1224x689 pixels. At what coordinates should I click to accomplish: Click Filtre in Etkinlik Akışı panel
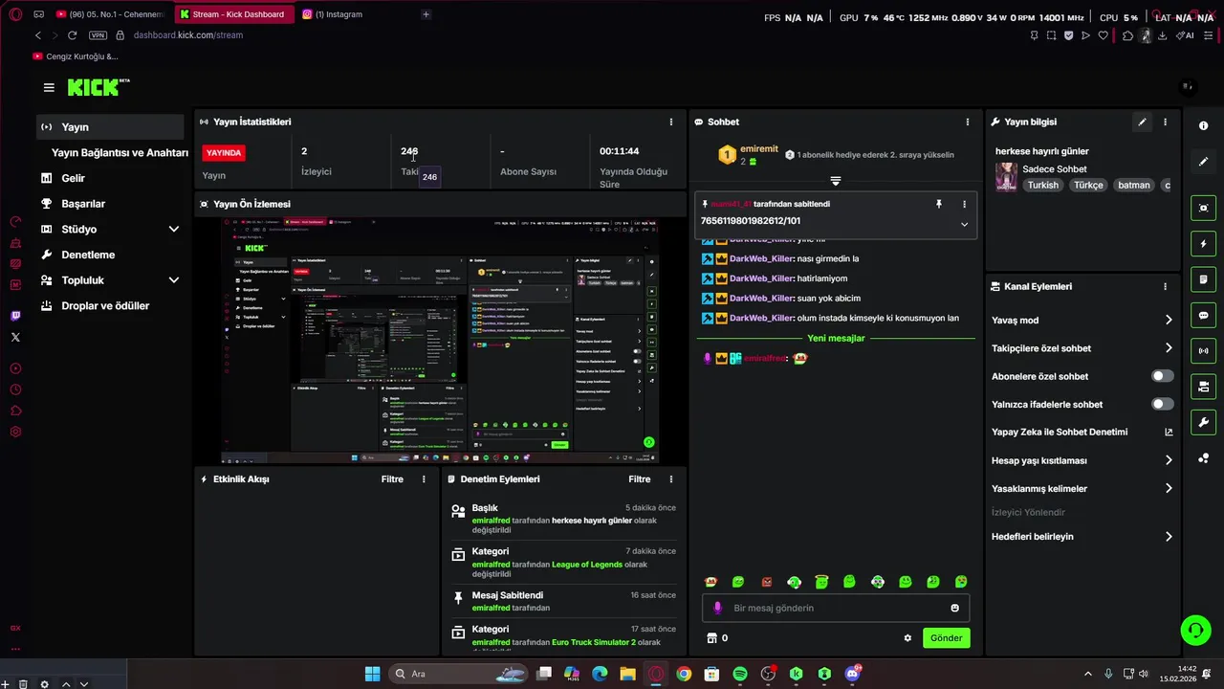[392, 478]
